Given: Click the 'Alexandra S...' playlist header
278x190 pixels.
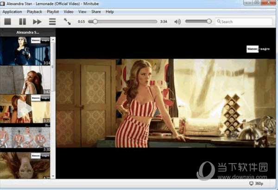Looking at the screenshot, I should click(28, 32).
